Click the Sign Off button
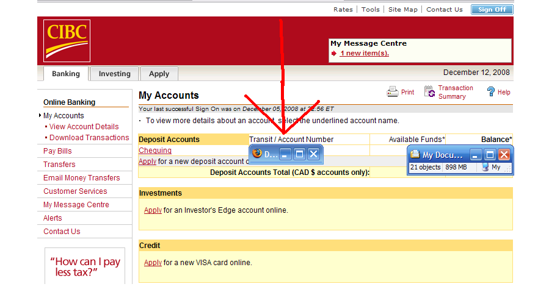The height and width of the screenshot is (295, 549). pyautogui.click(x=492, y=9)
